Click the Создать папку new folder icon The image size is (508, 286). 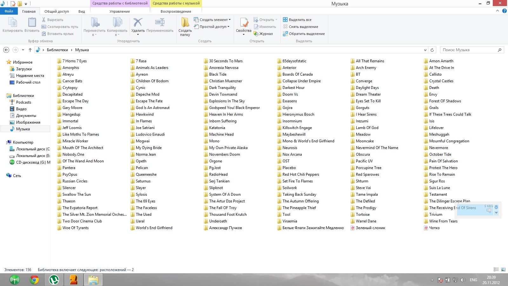click(x=185, y=23)
